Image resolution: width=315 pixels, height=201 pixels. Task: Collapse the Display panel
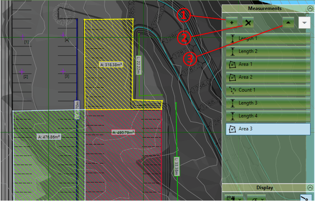coord(310,188)
